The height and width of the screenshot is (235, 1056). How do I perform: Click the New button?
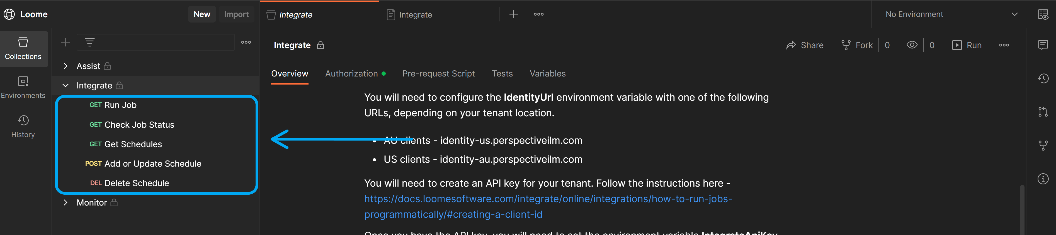coord(202,14)
